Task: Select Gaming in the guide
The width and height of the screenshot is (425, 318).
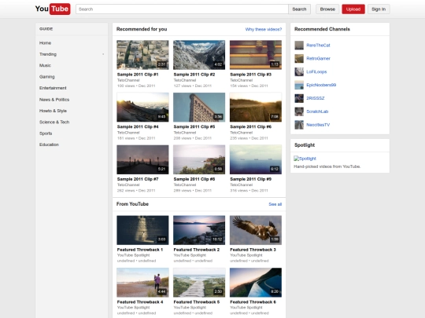Action: coord(47,77)
